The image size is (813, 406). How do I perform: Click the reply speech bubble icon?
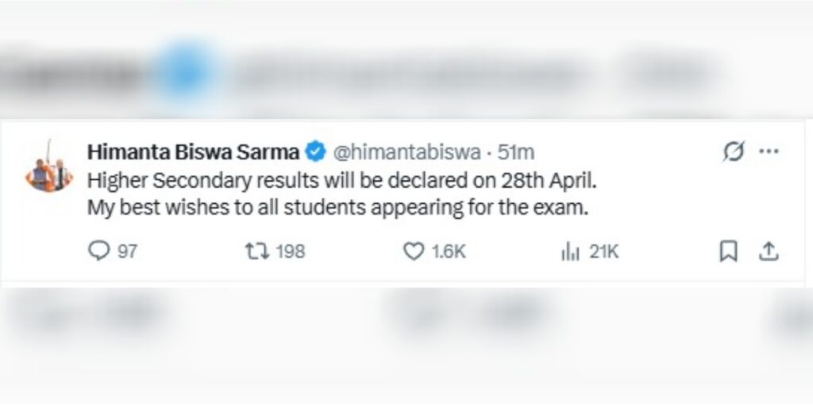click(98, 251)
